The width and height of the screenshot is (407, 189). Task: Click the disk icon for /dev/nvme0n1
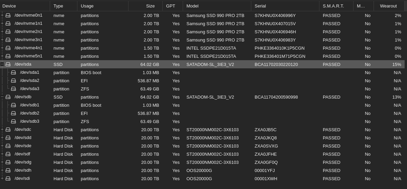[8, 16]
